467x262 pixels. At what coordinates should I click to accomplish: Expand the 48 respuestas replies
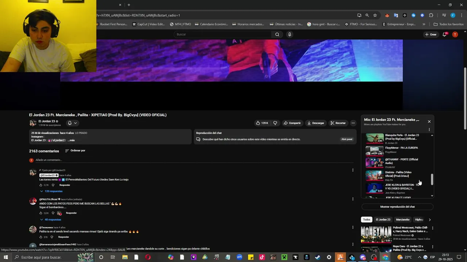coord(50,220)
